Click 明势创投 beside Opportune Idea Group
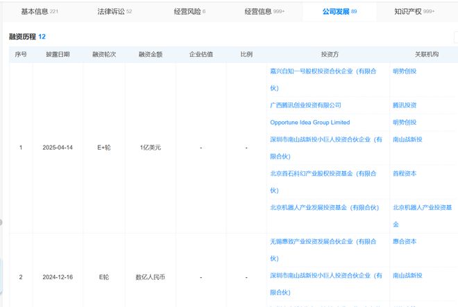The width and height of the screenshot is (458, 307). click(405, 122)
